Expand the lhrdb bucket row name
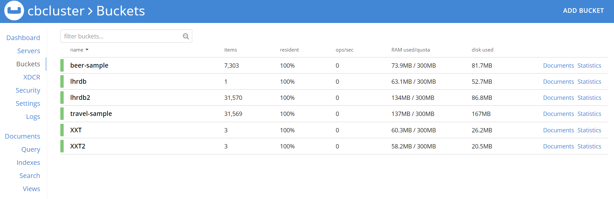614x199 pixels. (x=78, y=81)
